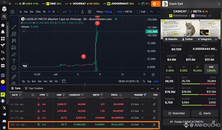Screen dimensions: 222x130
Task: Toggle auto scale on chart
Action: pos(156,81)
